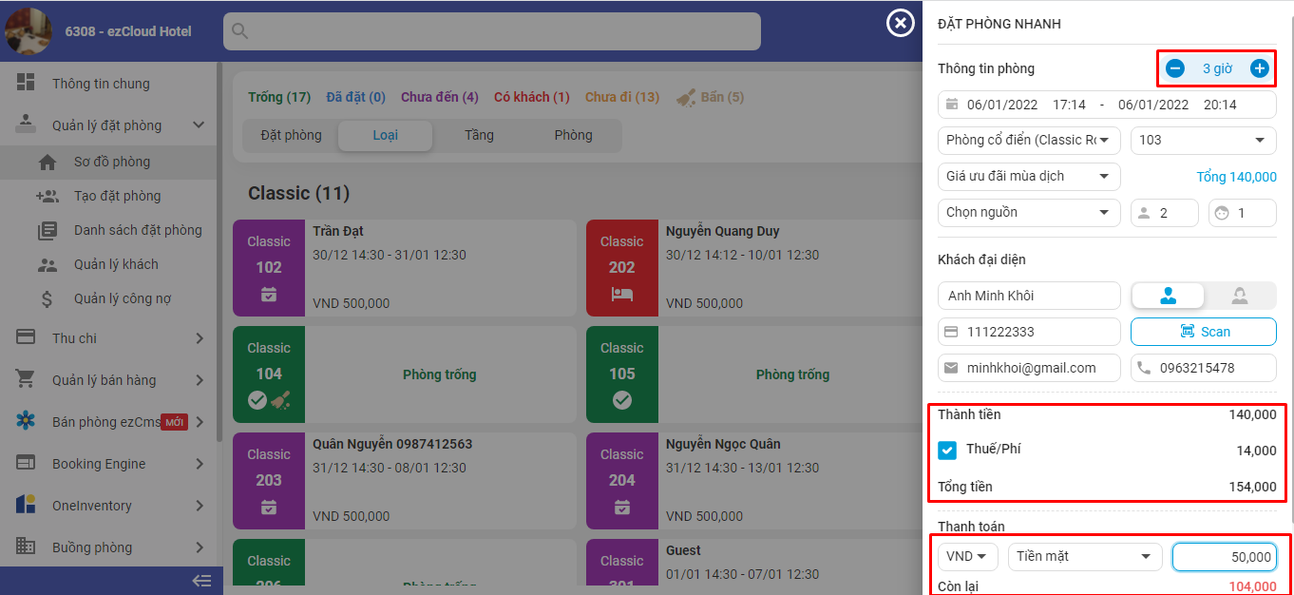Viewport: 1294px width, 595px height.
Task: Switch to the Tầng tab
Action: (x=479, y=135)
